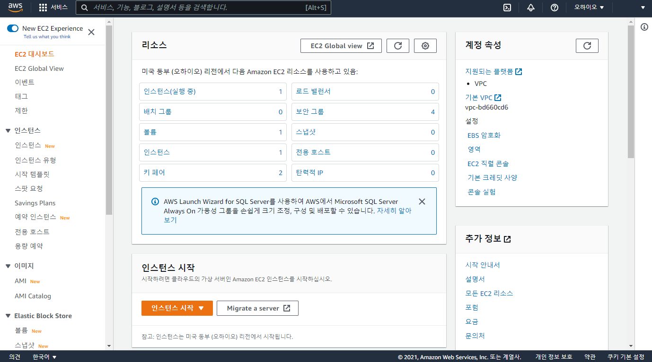Click external link icon next to 추가 정보
The width and height of the screenshot is (652, 362).
507,239
